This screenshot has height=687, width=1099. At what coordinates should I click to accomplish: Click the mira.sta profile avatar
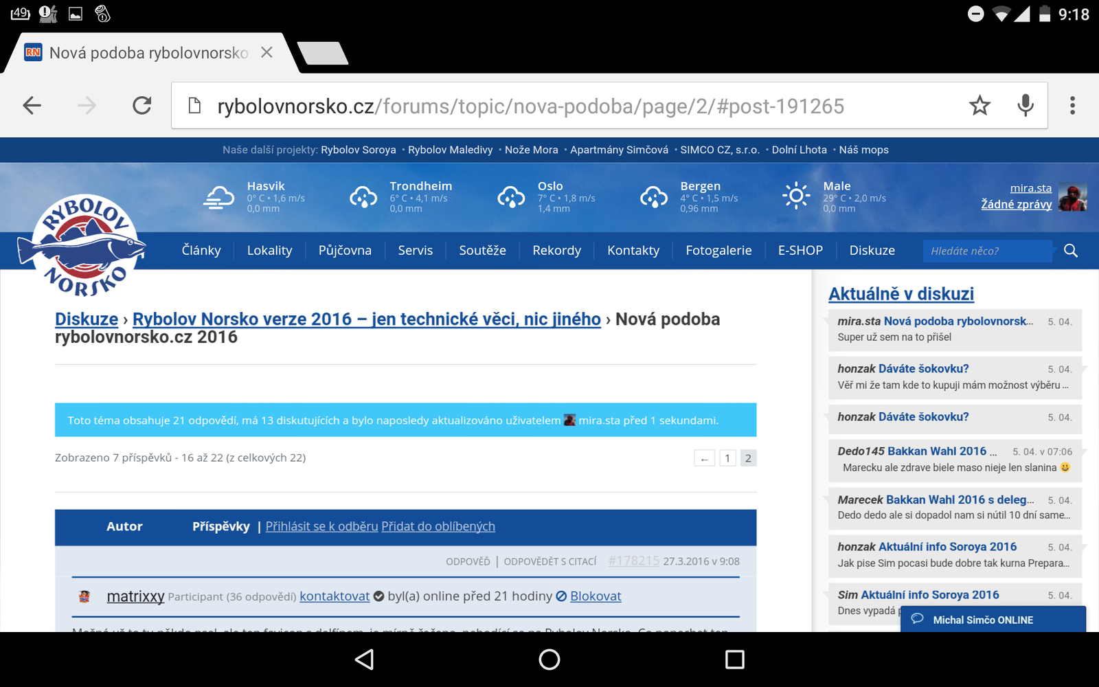point(1072,197)
